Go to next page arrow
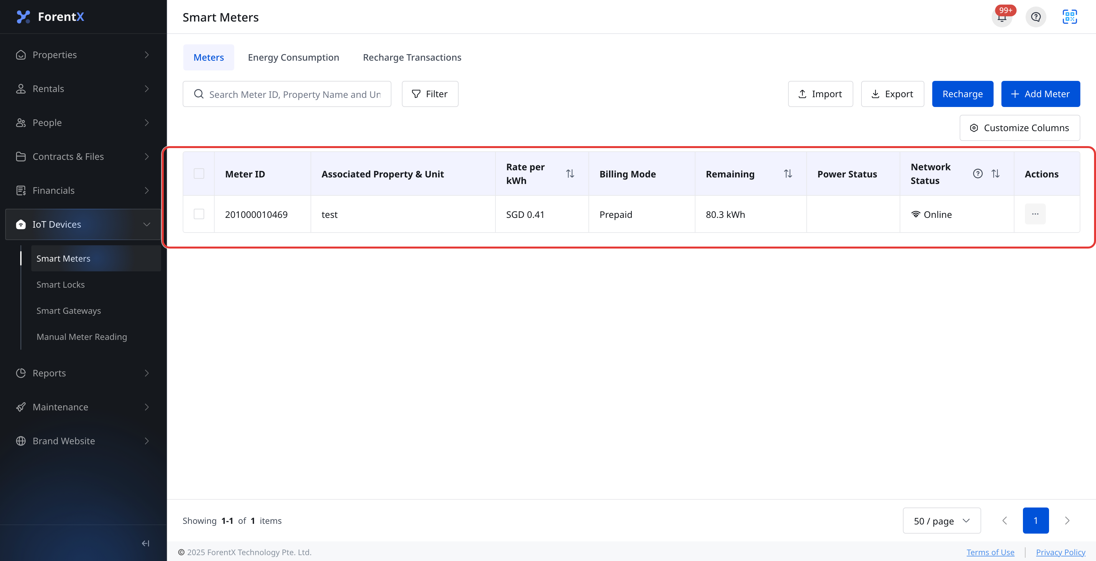Image resolution: width=1096 pixels, height=561 pixels. pyautogui.click(x=1067, y=520)
